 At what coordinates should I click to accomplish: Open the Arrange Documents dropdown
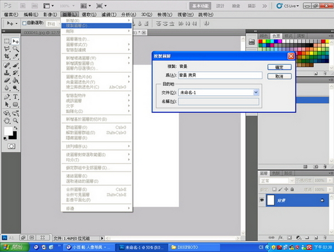click(x=86, y=6)
